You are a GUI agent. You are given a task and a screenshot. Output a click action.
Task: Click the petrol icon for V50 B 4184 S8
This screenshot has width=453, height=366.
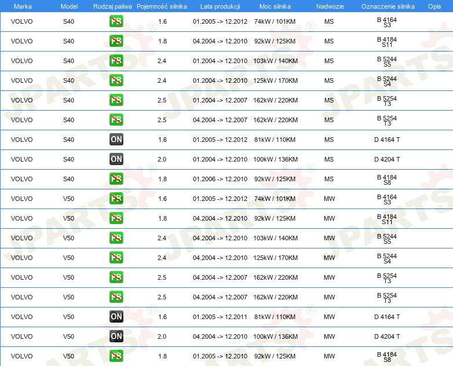tap(116, 356)
